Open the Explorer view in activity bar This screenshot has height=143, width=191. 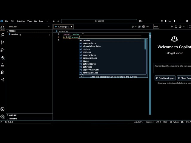click(2, 28)
